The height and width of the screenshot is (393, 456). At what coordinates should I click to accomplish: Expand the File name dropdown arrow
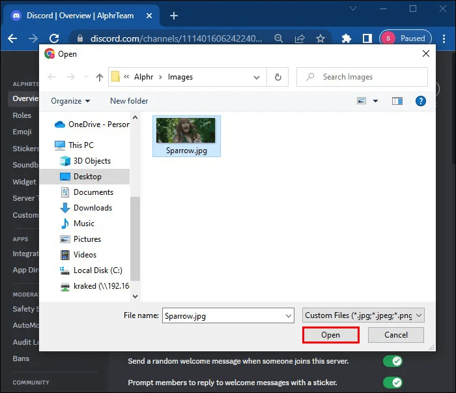click(x=289, y=315)
